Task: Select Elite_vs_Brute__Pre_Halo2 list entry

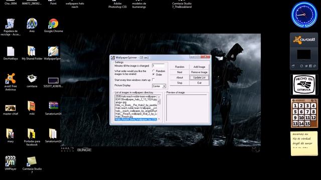Action: point(136,105)
